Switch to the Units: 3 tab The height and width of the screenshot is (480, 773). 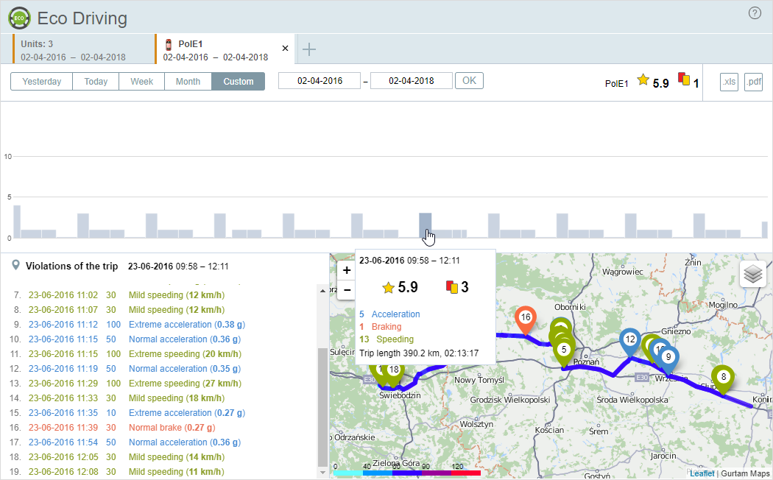point(72,49)
